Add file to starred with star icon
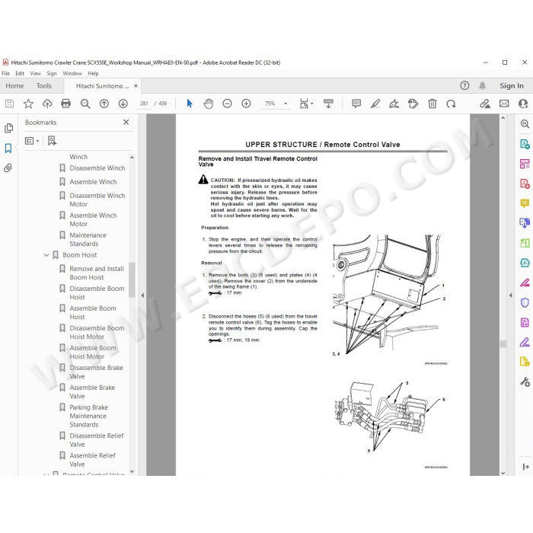 [28, 104]
